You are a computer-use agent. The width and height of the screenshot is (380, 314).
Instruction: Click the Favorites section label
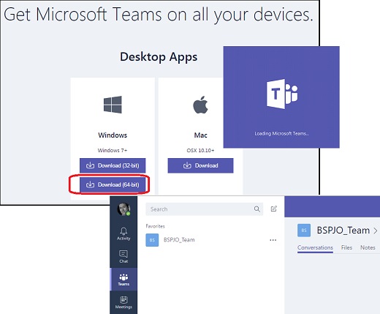point(155,226)
